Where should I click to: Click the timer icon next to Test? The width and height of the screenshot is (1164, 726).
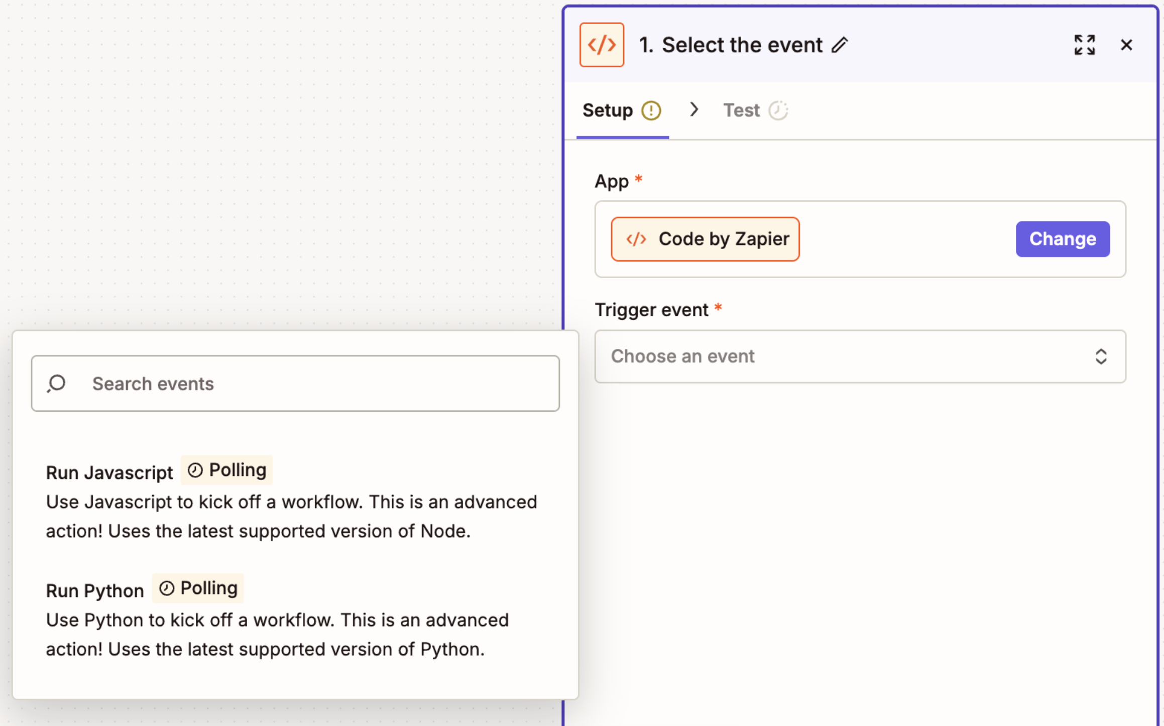tap(779, 110)
